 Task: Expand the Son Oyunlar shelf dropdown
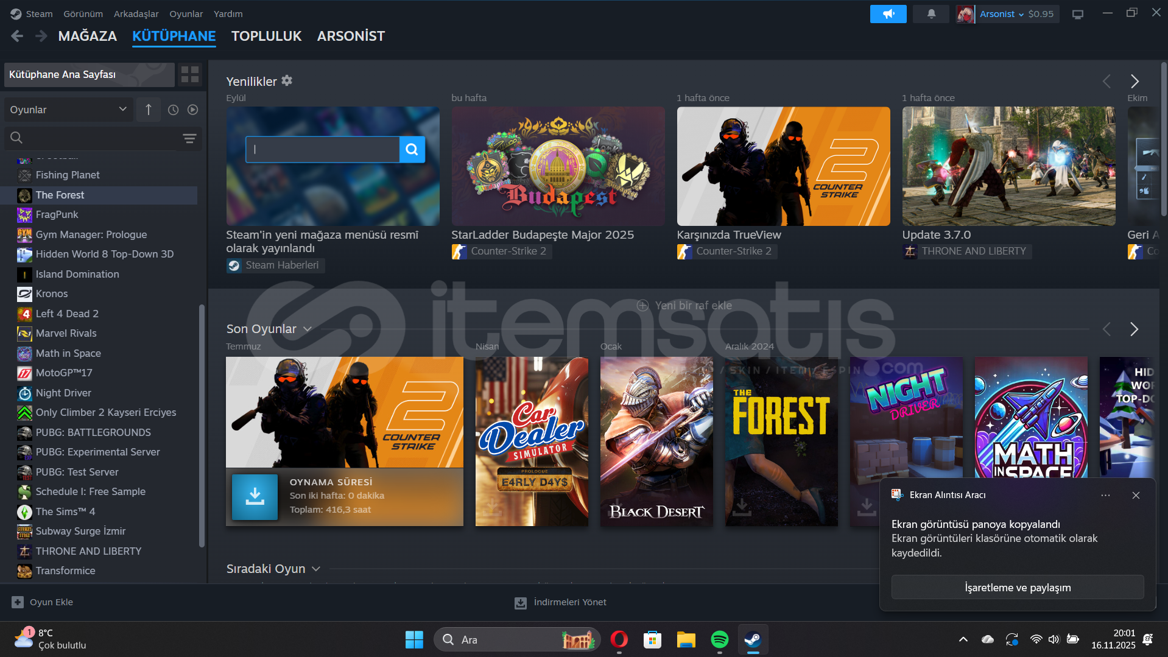(308, 329)
